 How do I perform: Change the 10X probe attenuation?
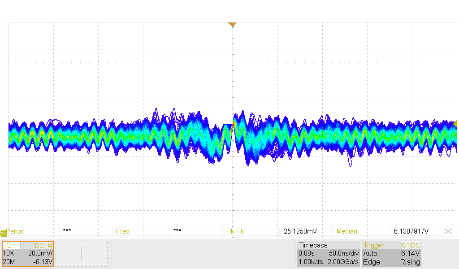pos(9,253)
